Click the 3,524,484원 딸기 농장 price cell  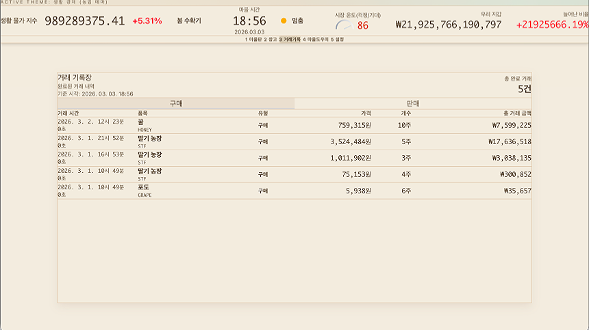[350, 142]
